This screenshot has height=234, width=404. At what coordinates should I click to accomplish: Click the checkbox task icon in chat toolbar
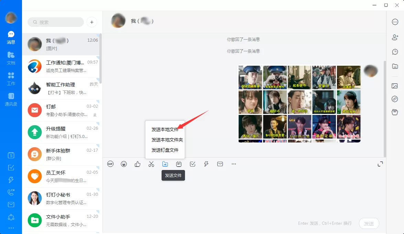click(x=193, y=164)
